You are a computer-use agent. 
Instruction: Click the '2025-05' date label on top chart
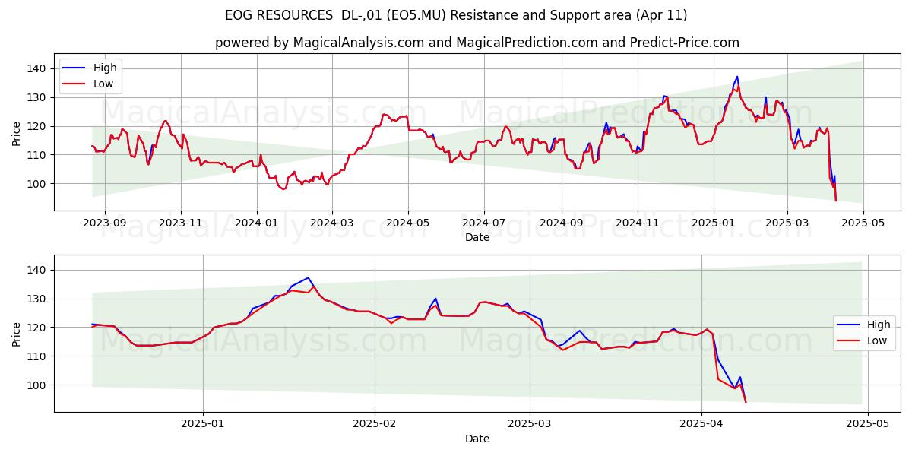[863, 224]
